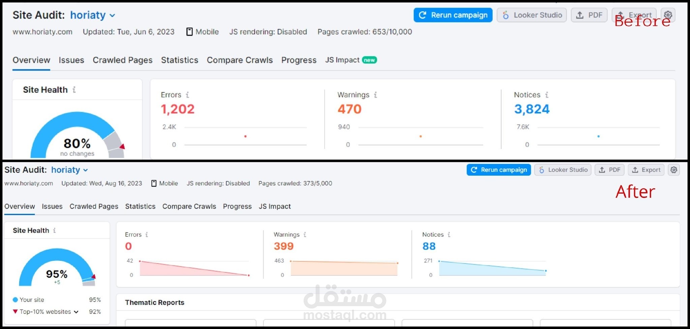Click Mobile device icon in After panel
This screenshot has width=690, height=329.
[154, 183]
